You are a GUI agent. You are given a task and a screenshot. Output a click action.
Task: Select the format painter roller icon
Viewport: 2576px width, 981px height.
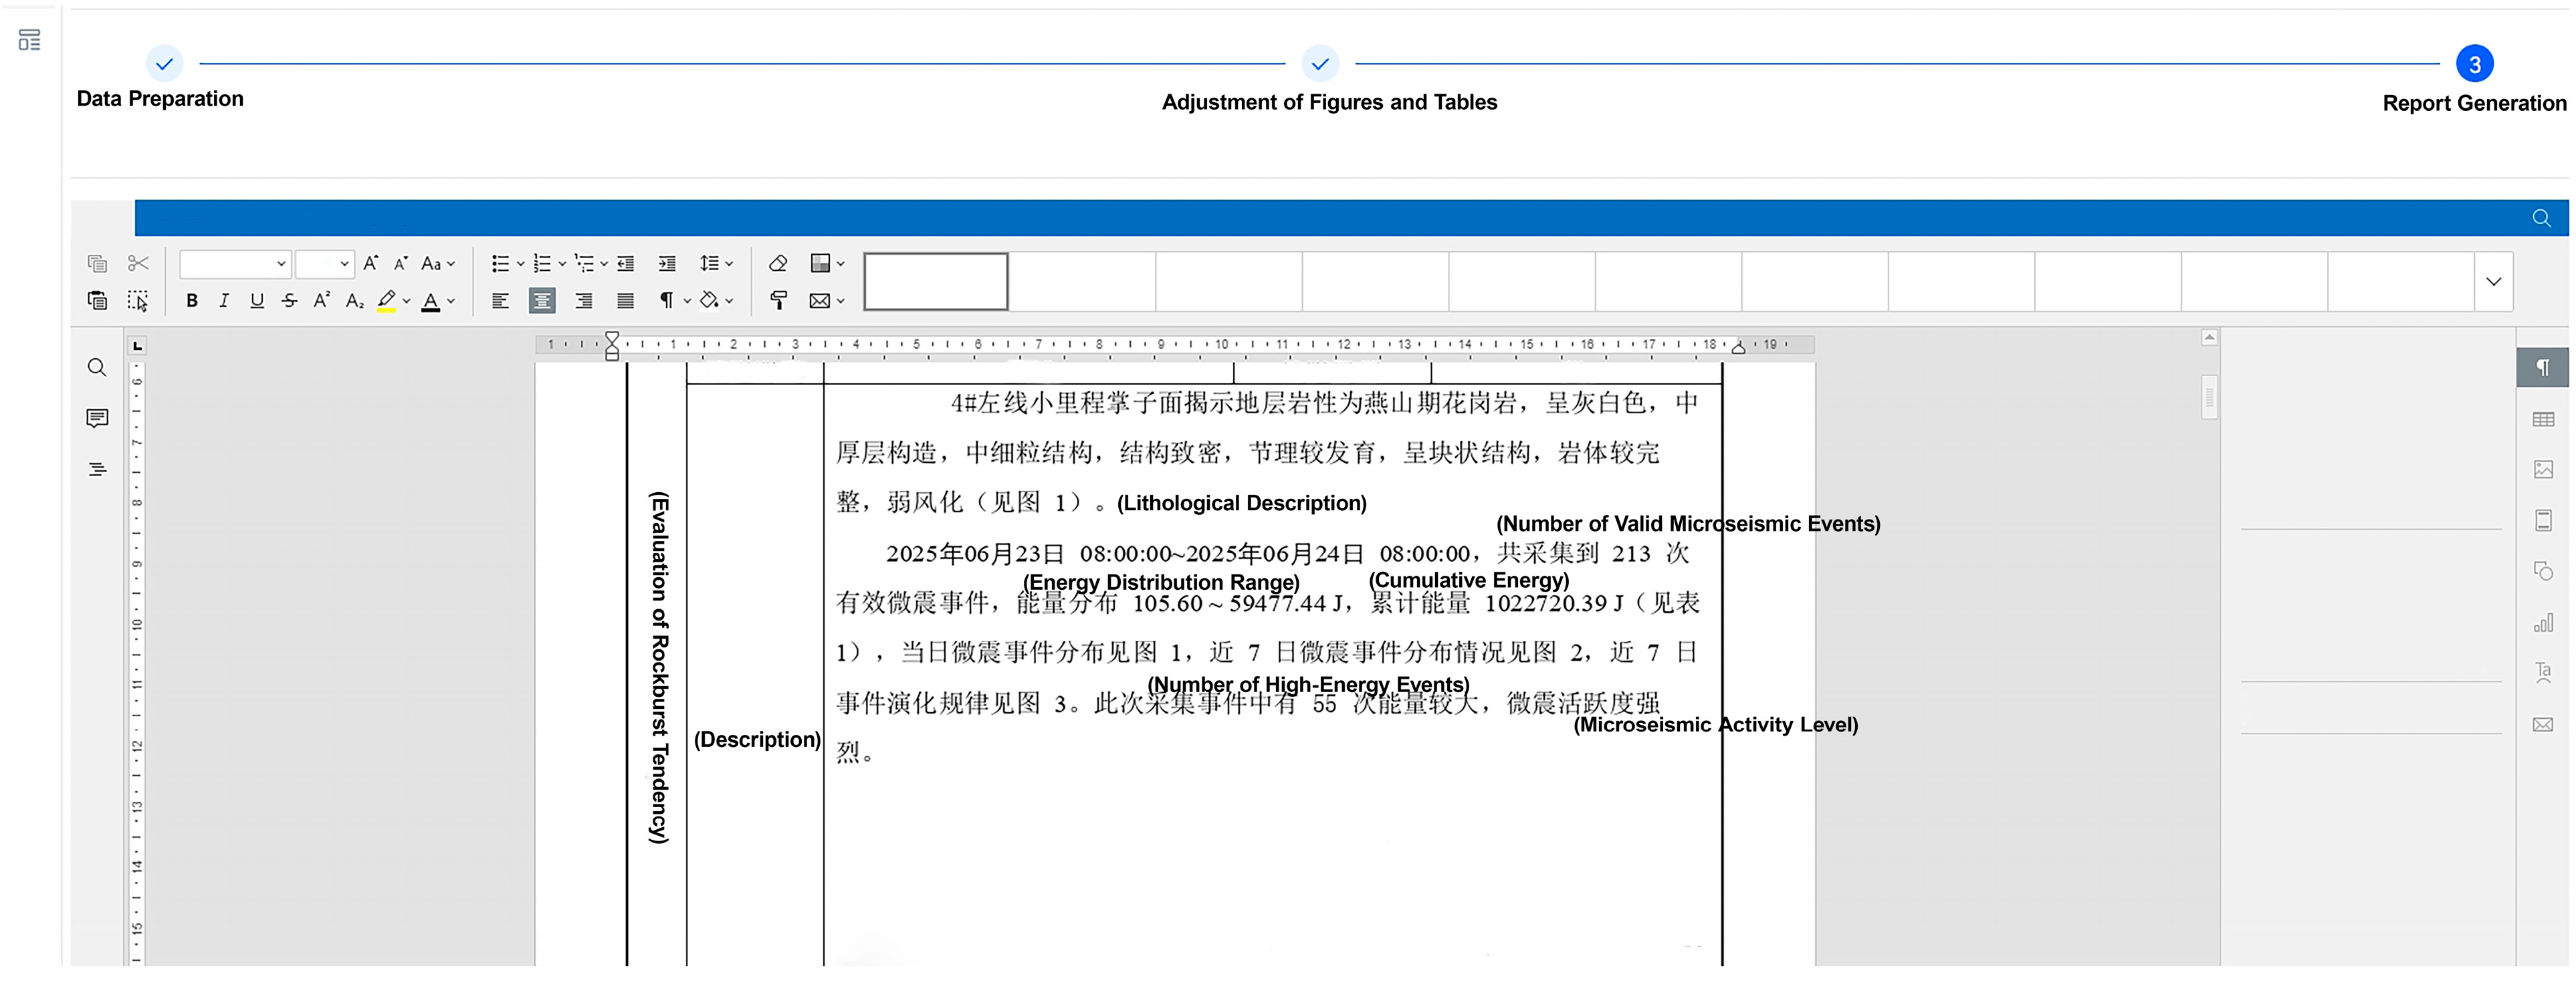click(778, 300)
